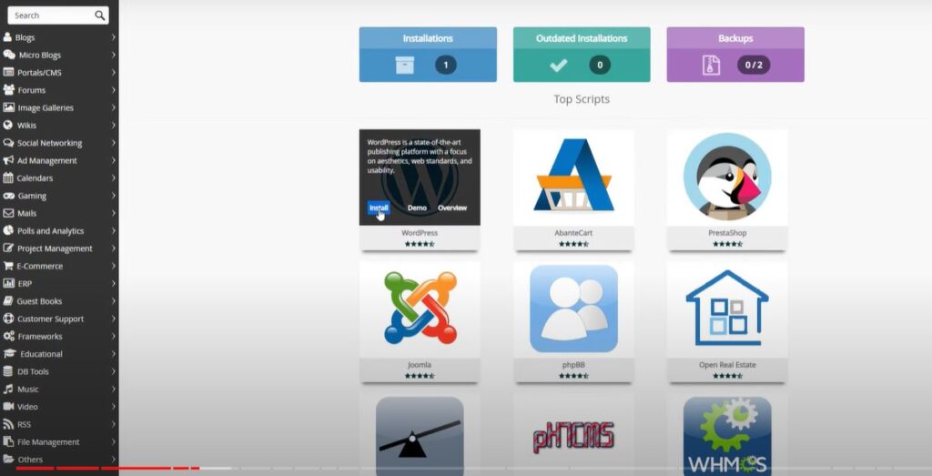
Task: Select the WHMCS script thumbnail
Action: tap(727, 434)
